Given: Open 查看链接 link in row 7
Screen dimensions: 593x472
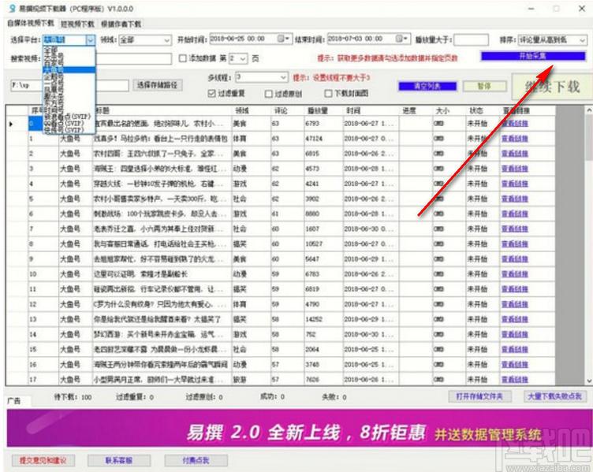Looking at the screenshot, I should 515,229.
